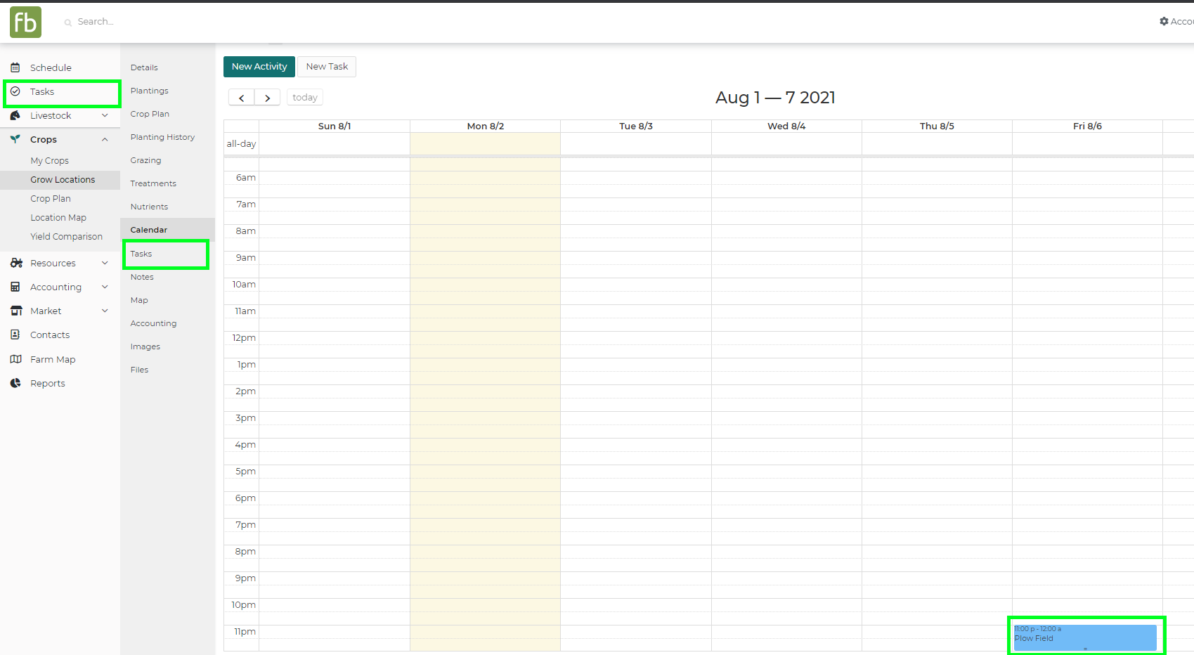Go to previous week with left arrow

point(242,98)
